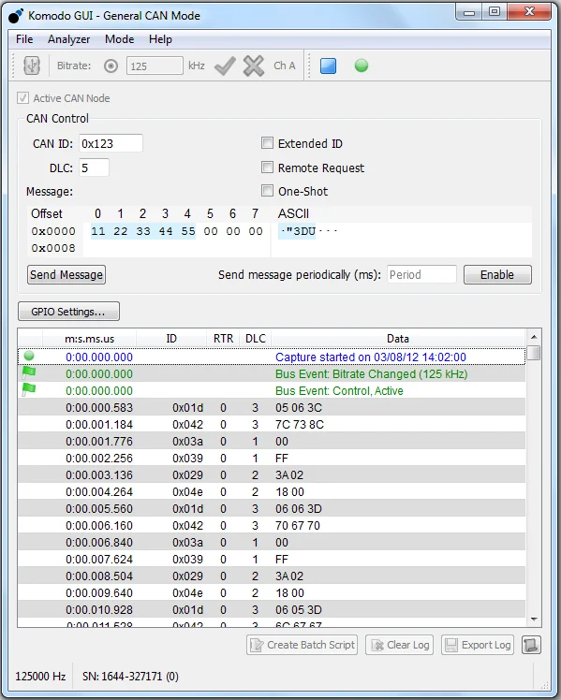Click the DLC column header

click(256, 339)
